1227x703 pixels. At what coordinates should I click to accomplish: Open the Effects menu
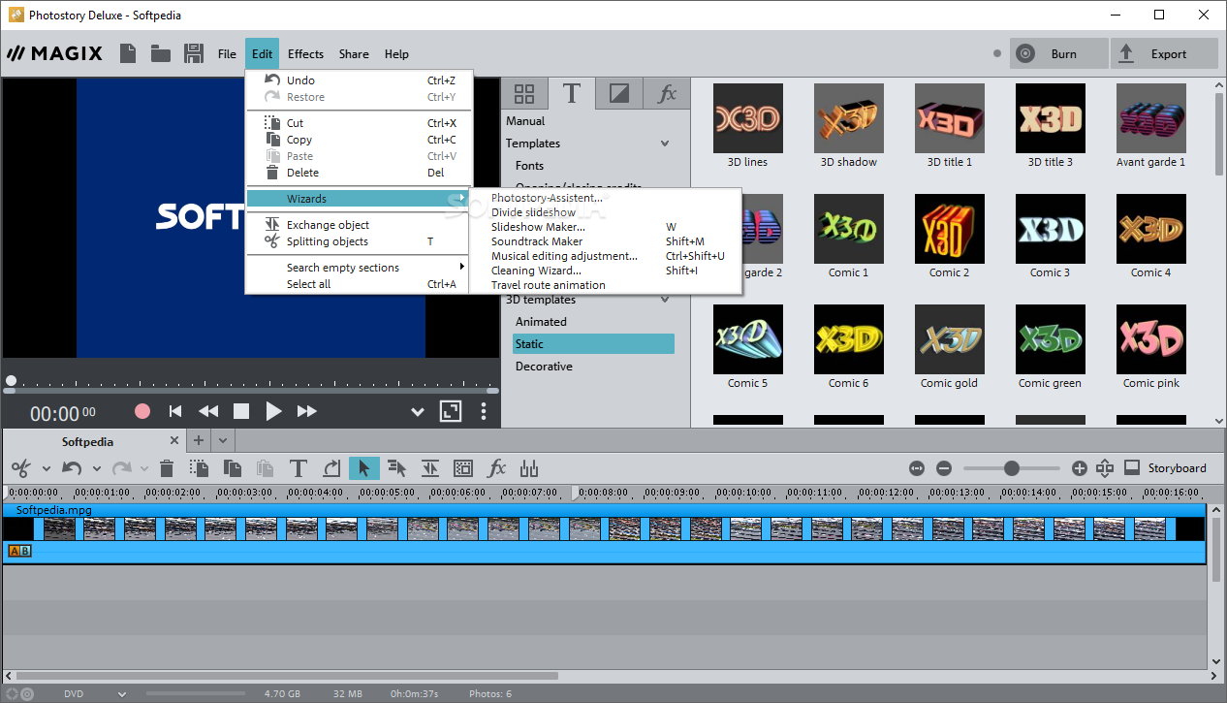coord(305,54)
